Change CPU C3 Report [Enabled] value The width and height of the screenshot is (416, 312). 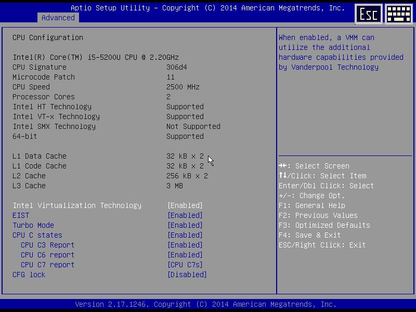coord(185,245)
